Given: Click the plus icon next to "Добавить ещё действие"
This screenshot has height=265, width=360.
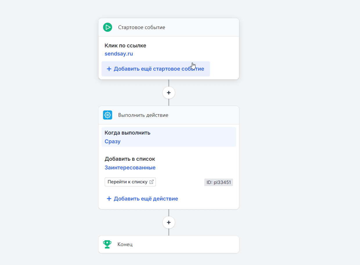Looking at the screenshot, I should (x=109, y=198).
